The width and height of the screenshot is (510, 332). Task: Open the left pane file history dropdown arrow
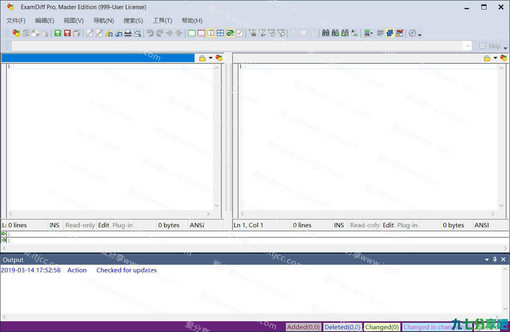click(211, 58)
